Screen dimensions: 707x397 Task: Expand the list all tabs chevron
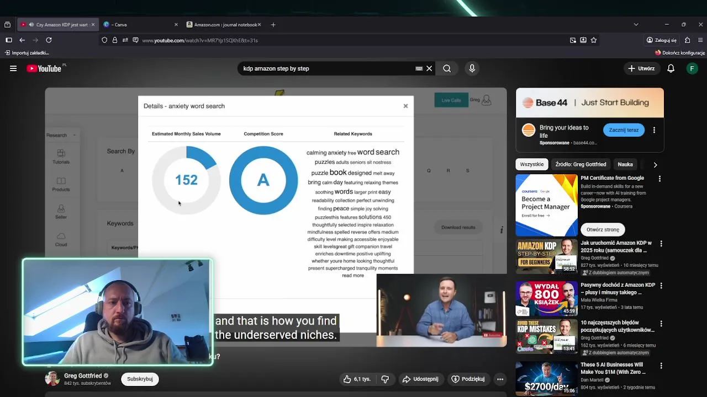[636, 25]
